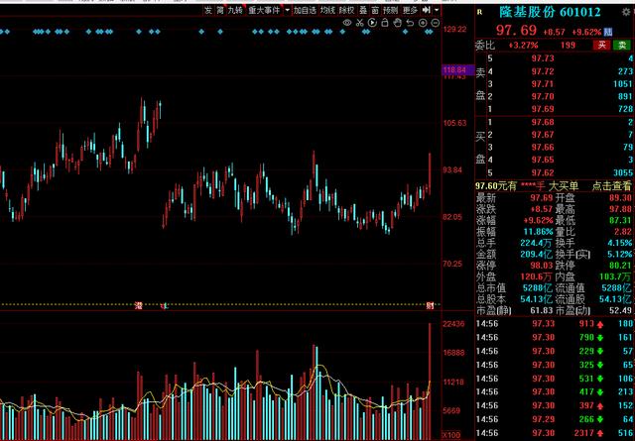
Task: Click the undo arrow icon
Action: coord(410,23)
